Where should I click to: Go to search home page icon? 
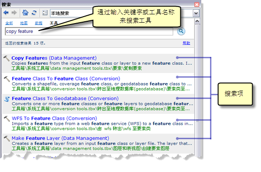25,12
